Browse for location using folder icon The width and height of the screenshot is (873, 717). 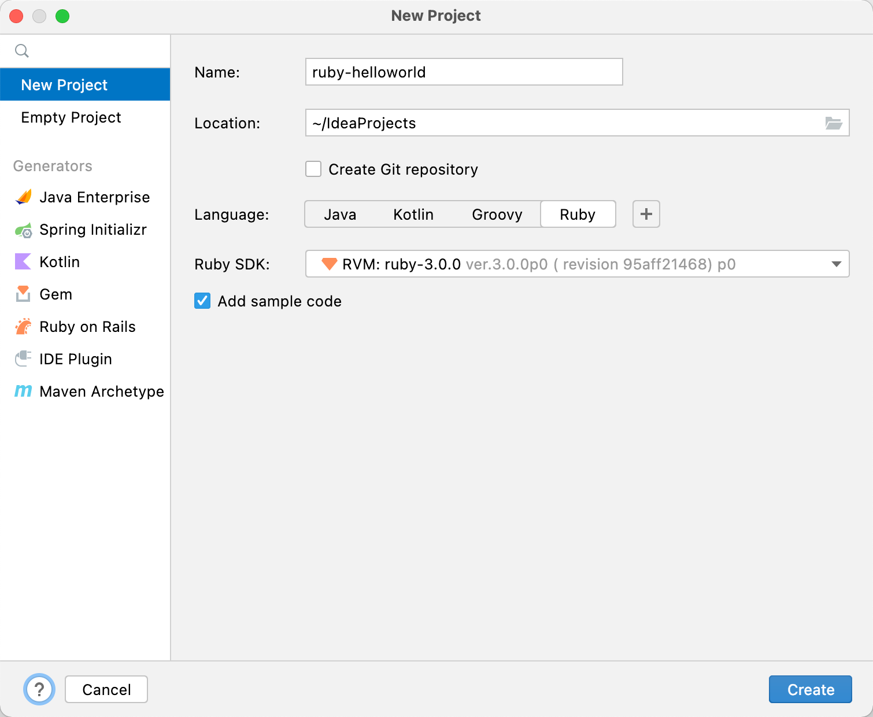pyautogui.click(x=833, y=123)
